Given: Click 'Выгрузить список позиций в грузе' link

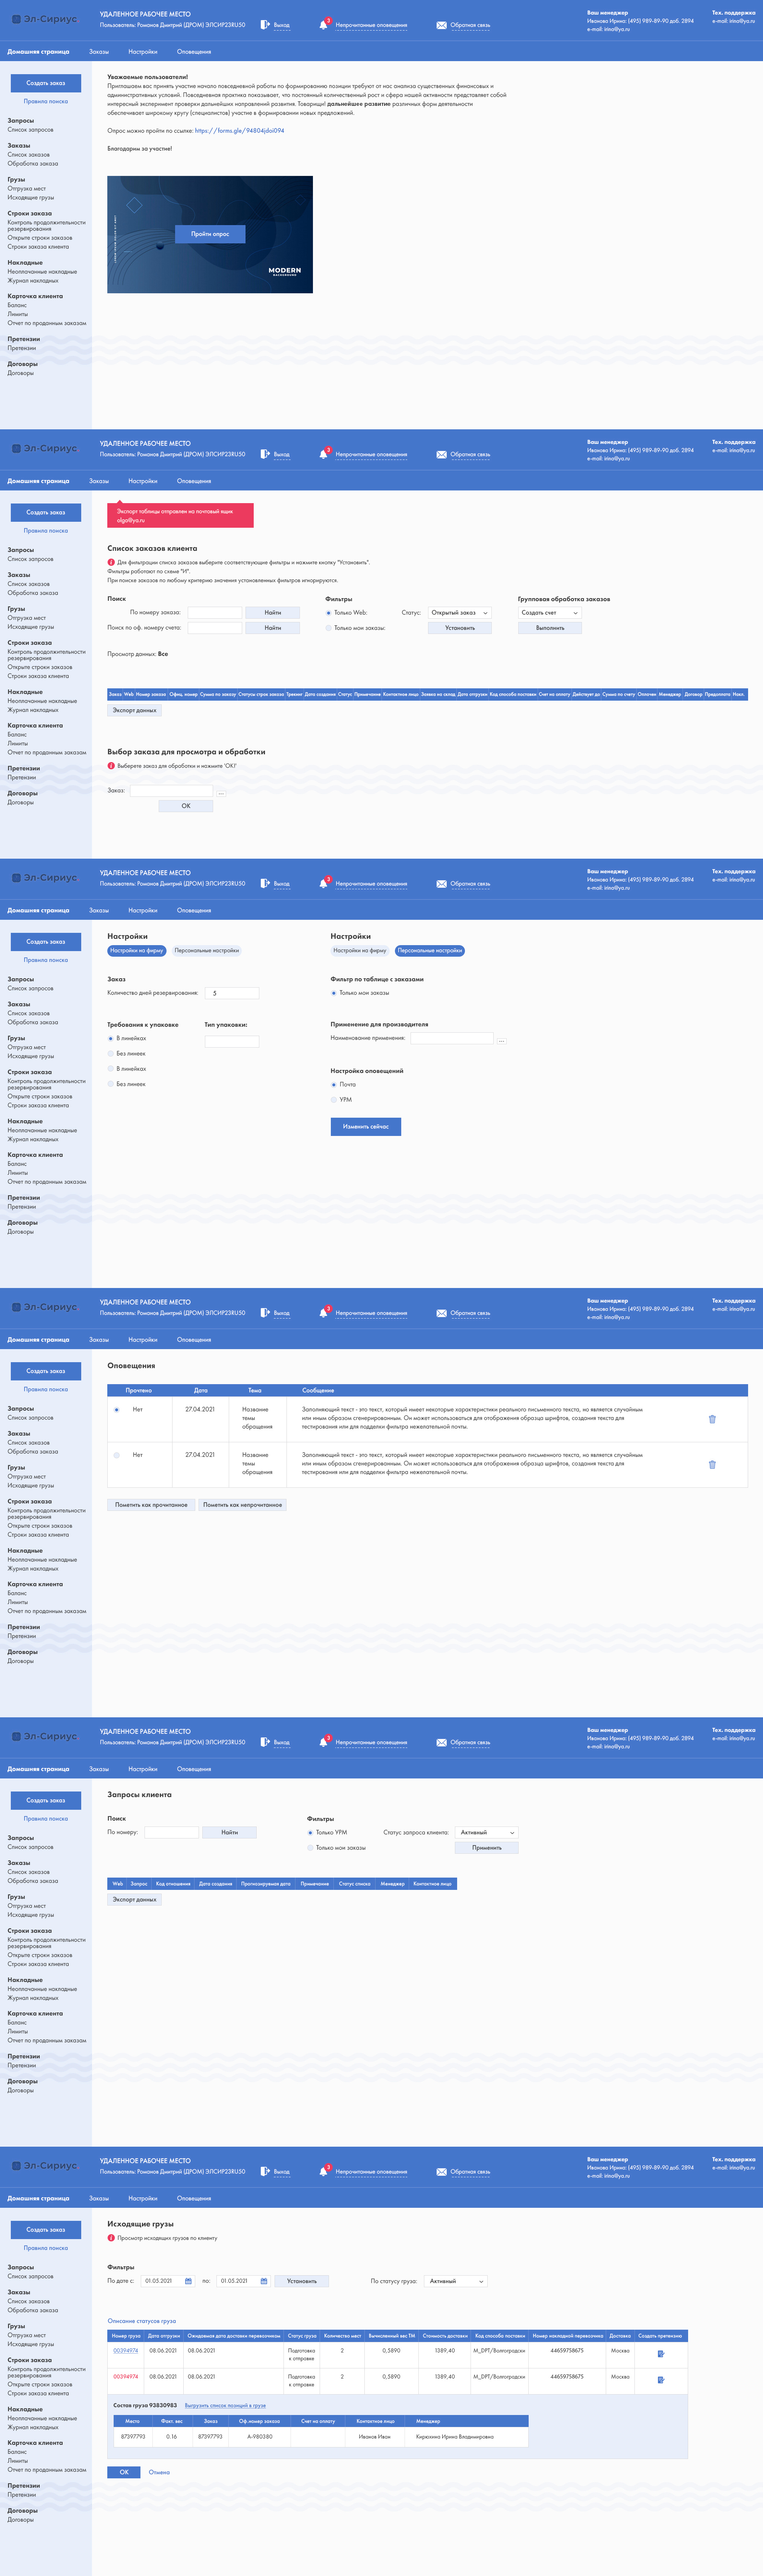Looking at the screenshot, I should click(x=225, y=2405).
